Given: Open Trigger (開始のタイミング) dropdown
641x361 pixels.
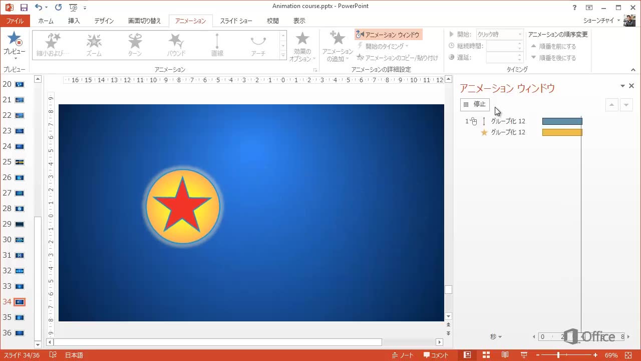Looking at the screenshot, I should (x=383, y=46).
